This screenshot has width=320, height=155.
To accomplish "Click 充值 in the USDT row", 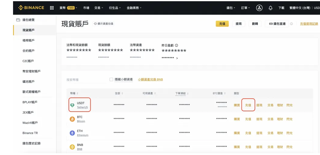I will tap(248, 105).
